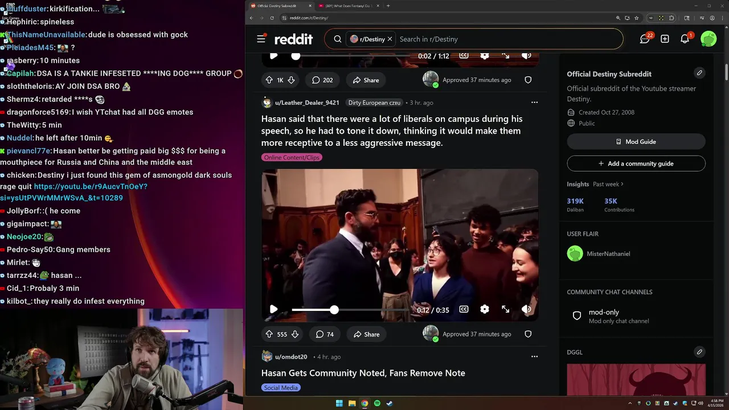Image resolution: width=729 pixels, height=410 pixels.
Task: Downvote the post with 1K score
Action: pyautogui.click(x=291, y=80)
